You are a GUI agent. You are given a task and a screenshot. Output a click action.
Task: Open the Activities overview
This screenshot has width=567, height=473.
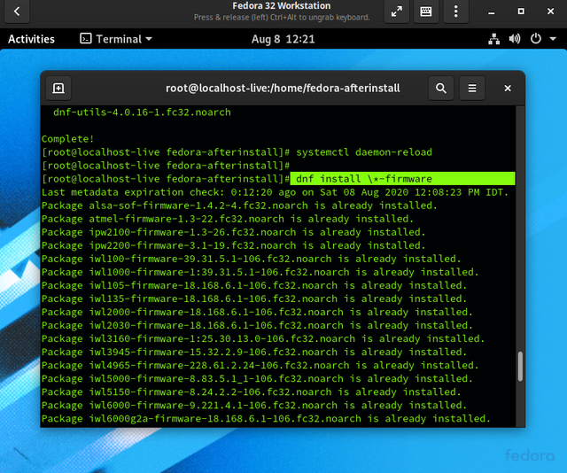(32, 39)
